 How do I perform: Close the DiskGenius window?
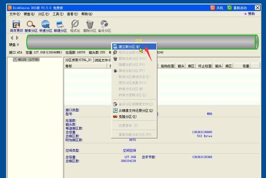pos(257,8)
